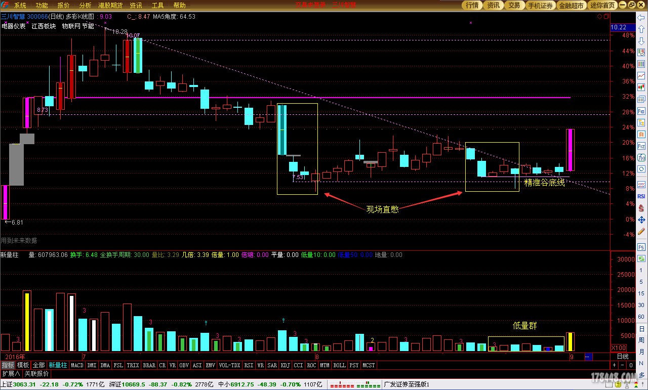
Task: Click the up arrow icon for previous stock
Action: (641, 28)
